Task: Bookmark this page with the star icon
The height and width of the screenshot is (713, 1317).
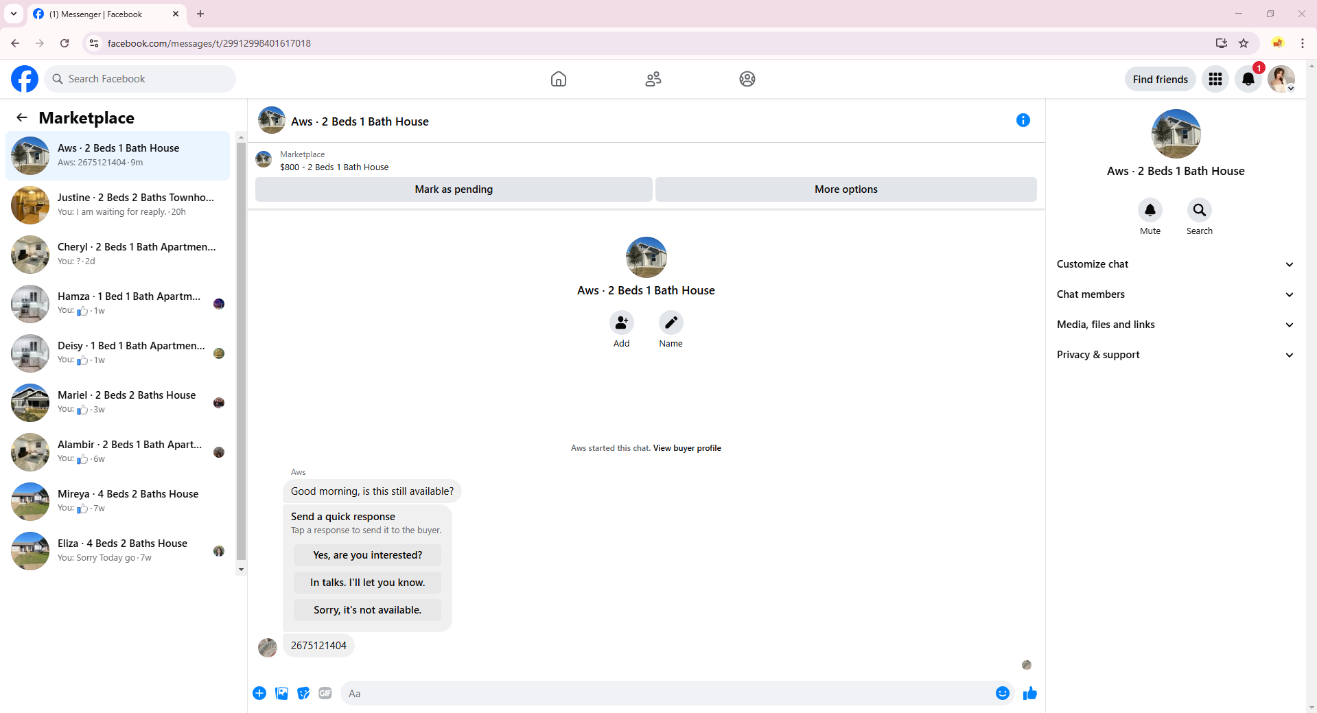Action: coord(1244,43)
